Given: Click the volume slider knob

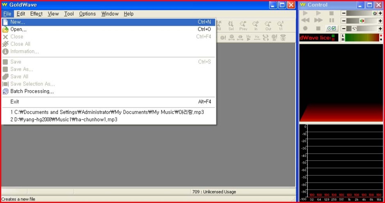Looking at the screenshot, I should (375, 13).
